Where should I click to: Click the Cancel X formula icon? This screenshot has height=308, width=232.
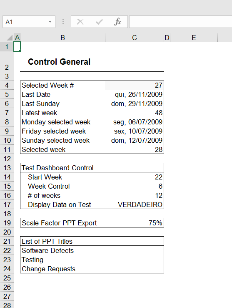click(80, 22)
